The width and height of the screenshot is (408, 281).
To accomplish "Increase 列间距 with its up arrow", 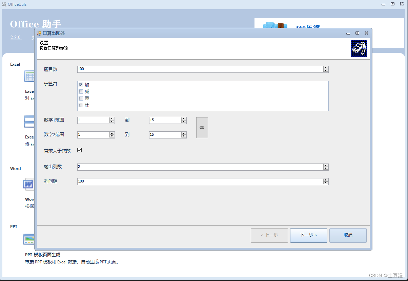I will point(326,180).
